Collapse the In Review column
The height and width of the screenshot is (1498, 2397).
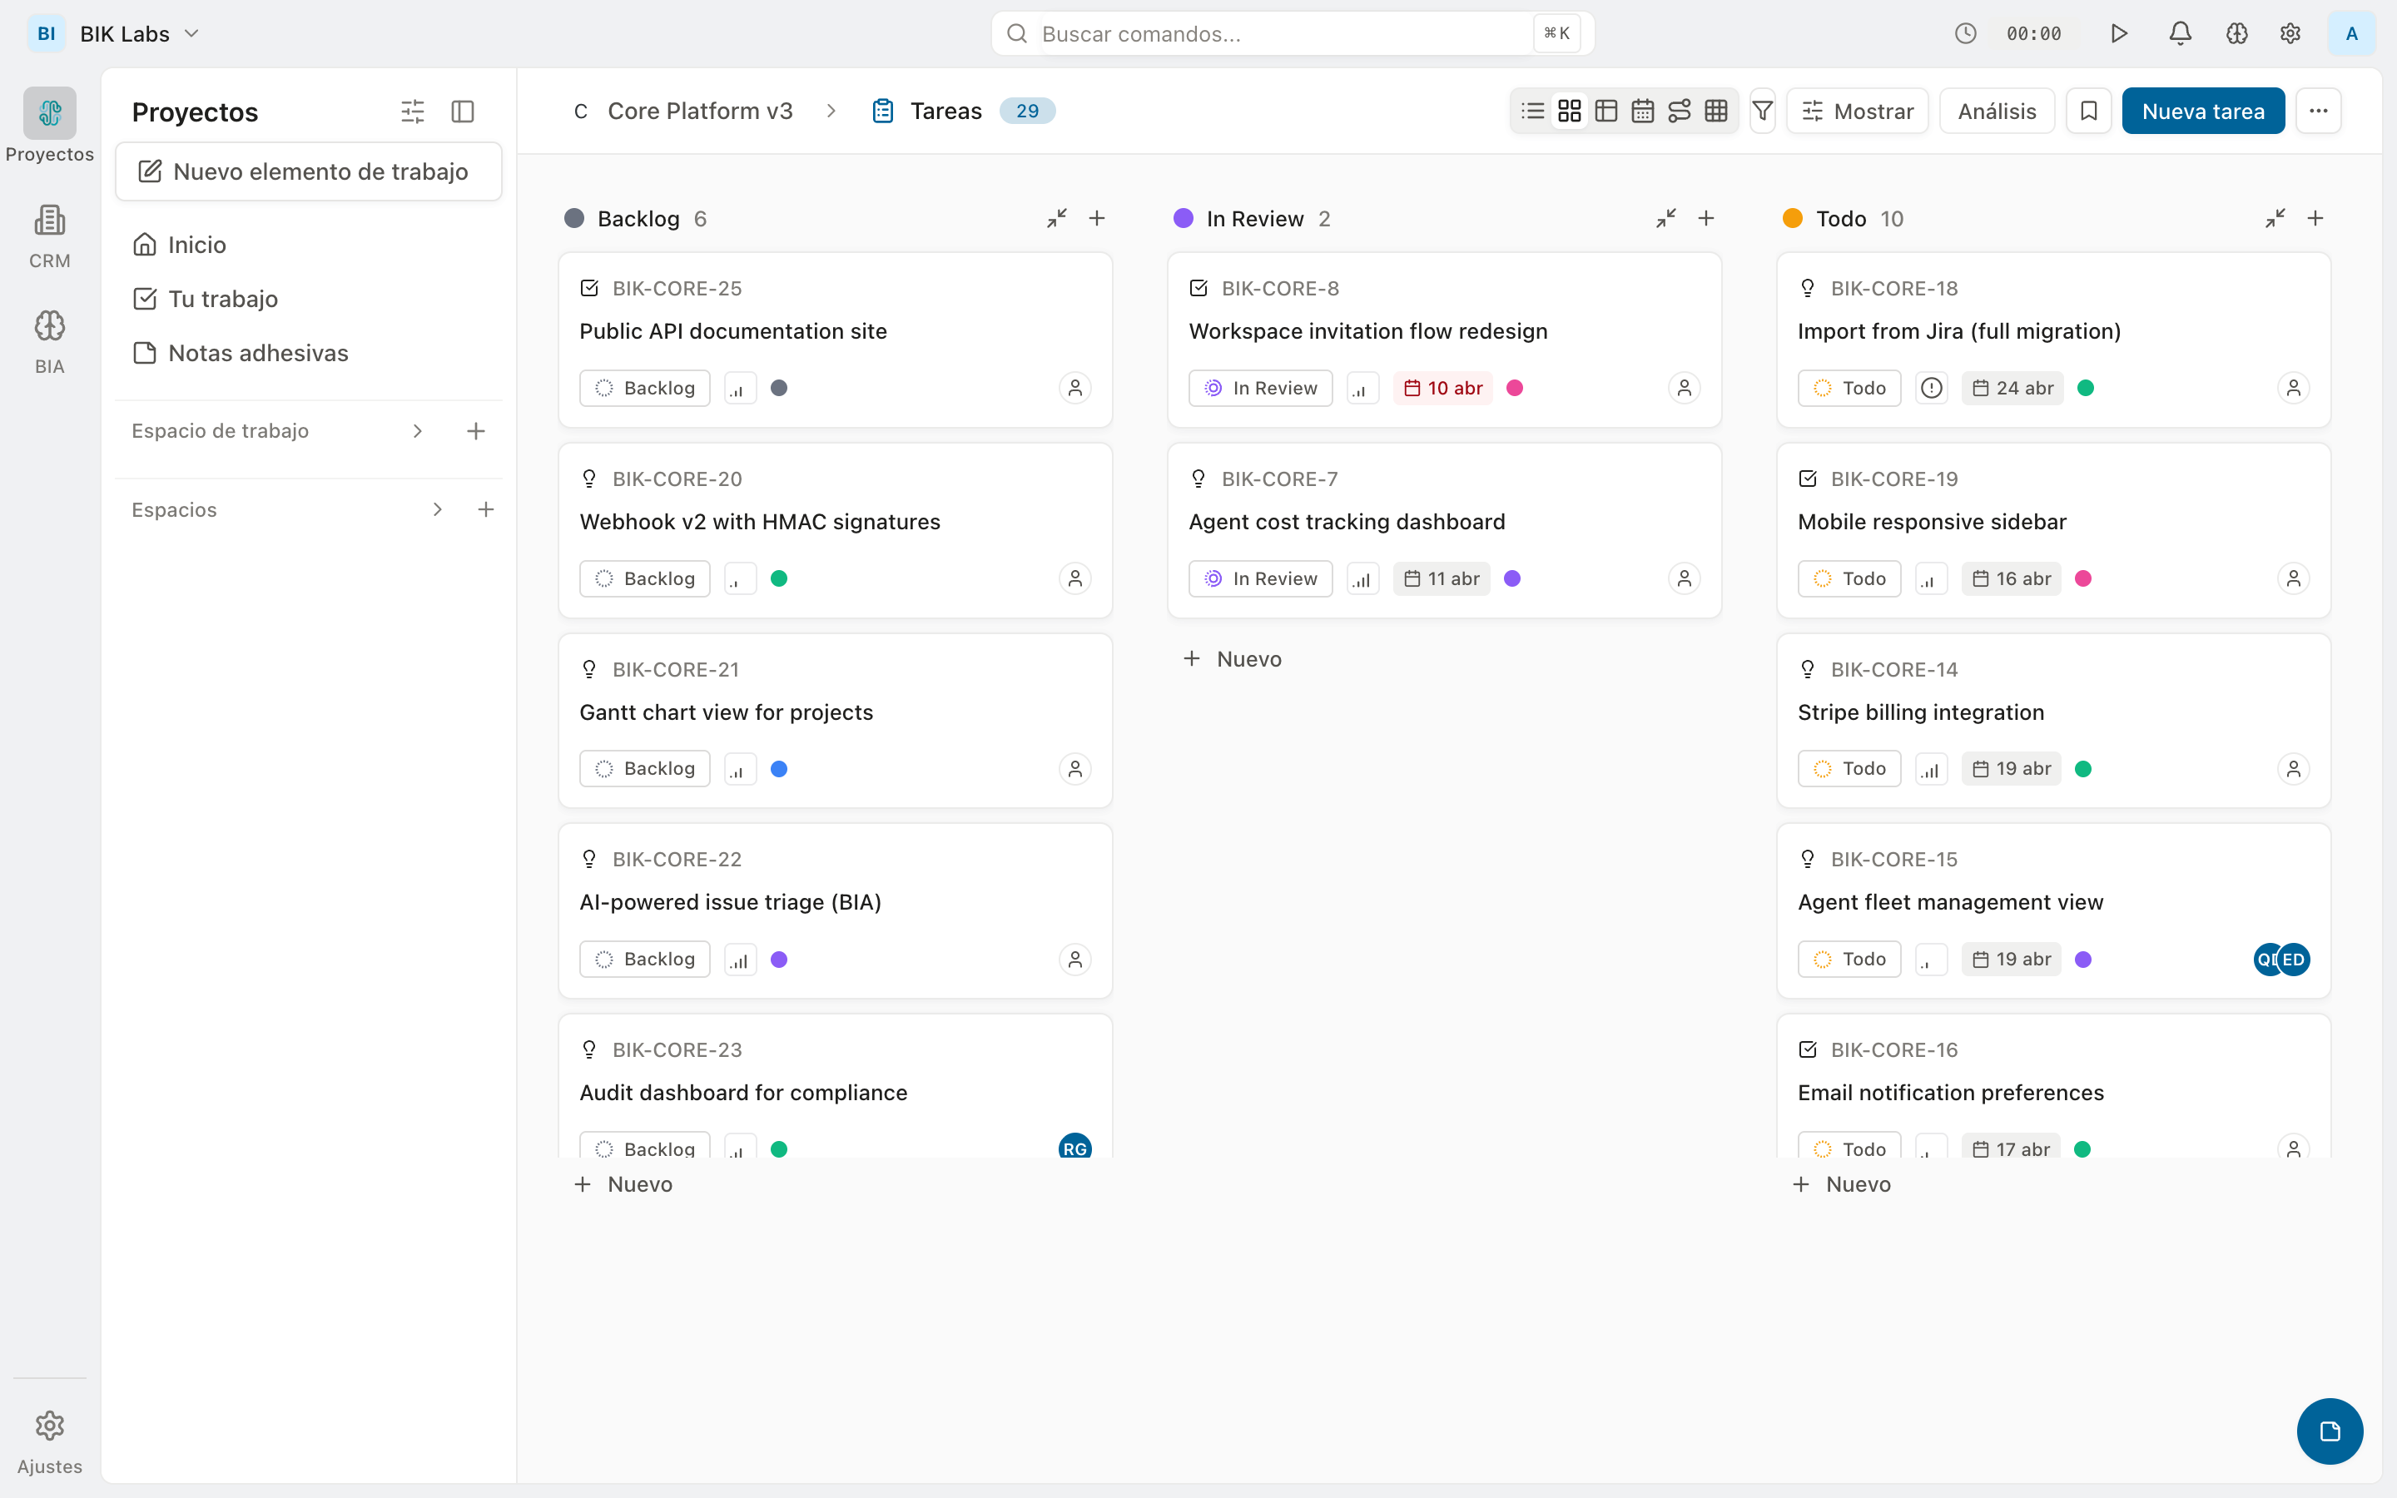[x=1666, y=218]
